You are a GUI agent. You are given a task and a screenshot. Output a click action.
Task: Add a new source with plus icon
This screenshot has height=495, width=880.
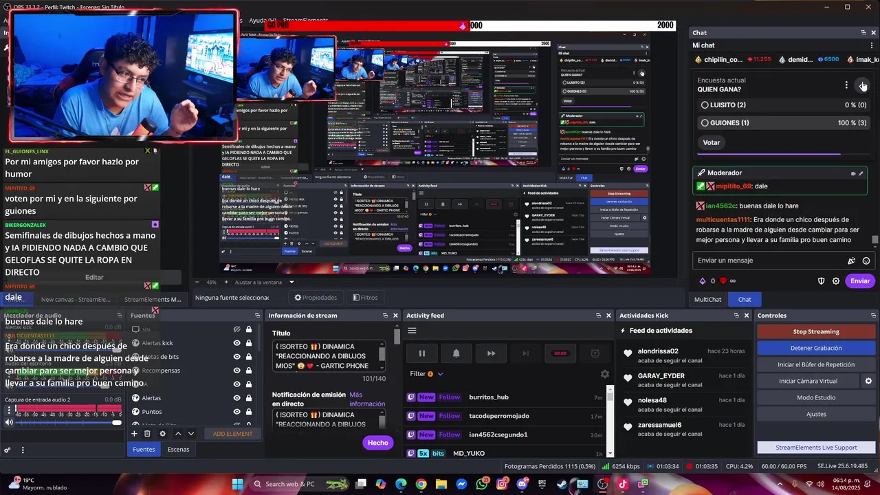pyautogui.click(x=134, y=434)
